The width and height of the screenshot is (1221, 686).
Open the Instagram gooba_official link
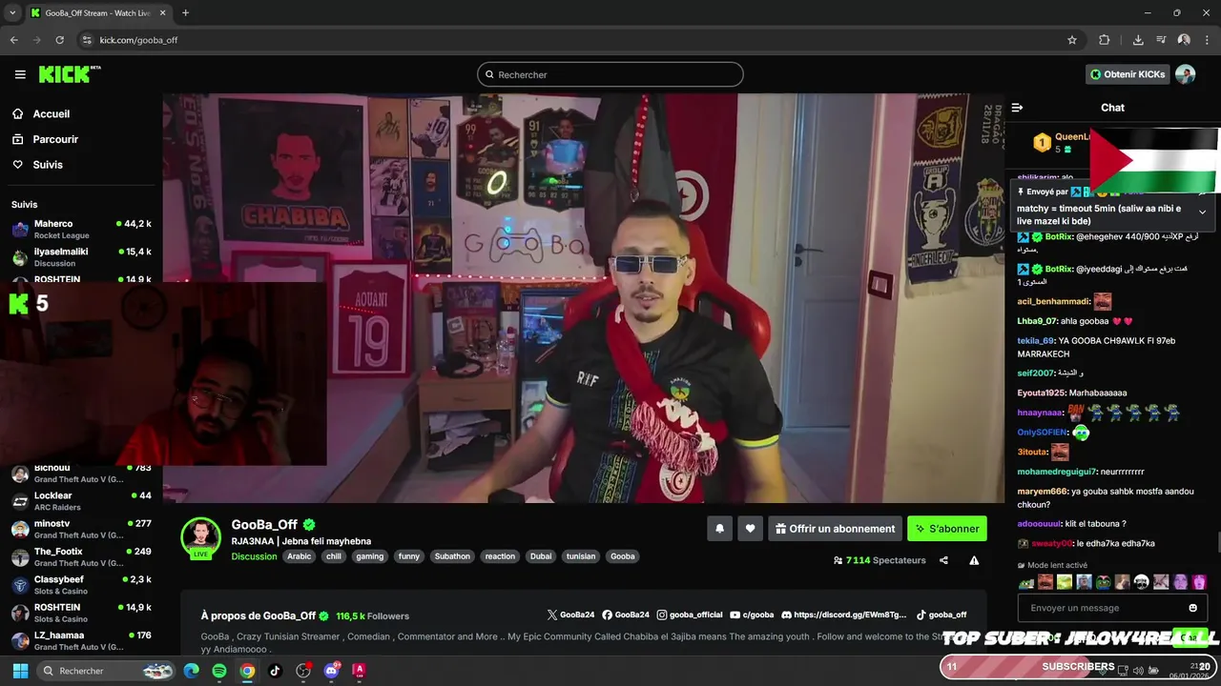pos(690,615)
